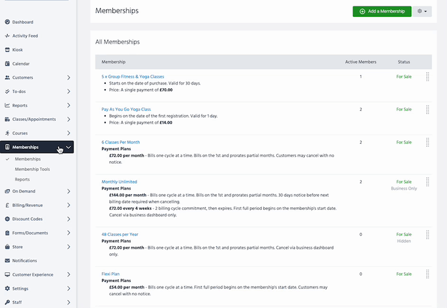Open the 6 Classes Per Month link

pos(120,142)
